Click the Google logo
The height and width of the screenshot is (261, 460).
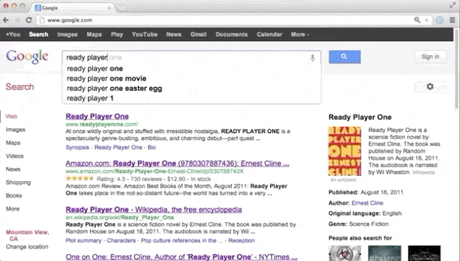click(x=27, y=57)
